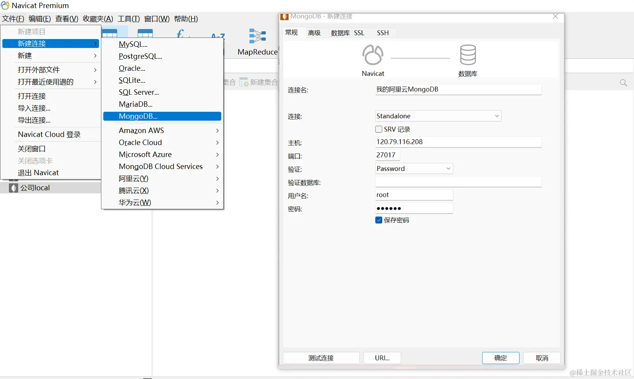Expand the 华为云(W) submenu
The height and width of the screenshot is (379, 634).
pyautogui.click(x=162, y=203)
